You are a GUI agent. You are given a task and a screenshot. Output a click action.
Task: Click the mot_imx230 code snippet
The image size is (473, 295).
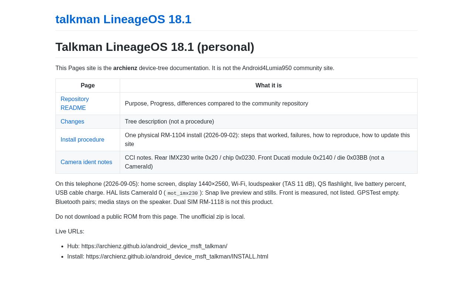pyautogui.click(x=183, y=193)
